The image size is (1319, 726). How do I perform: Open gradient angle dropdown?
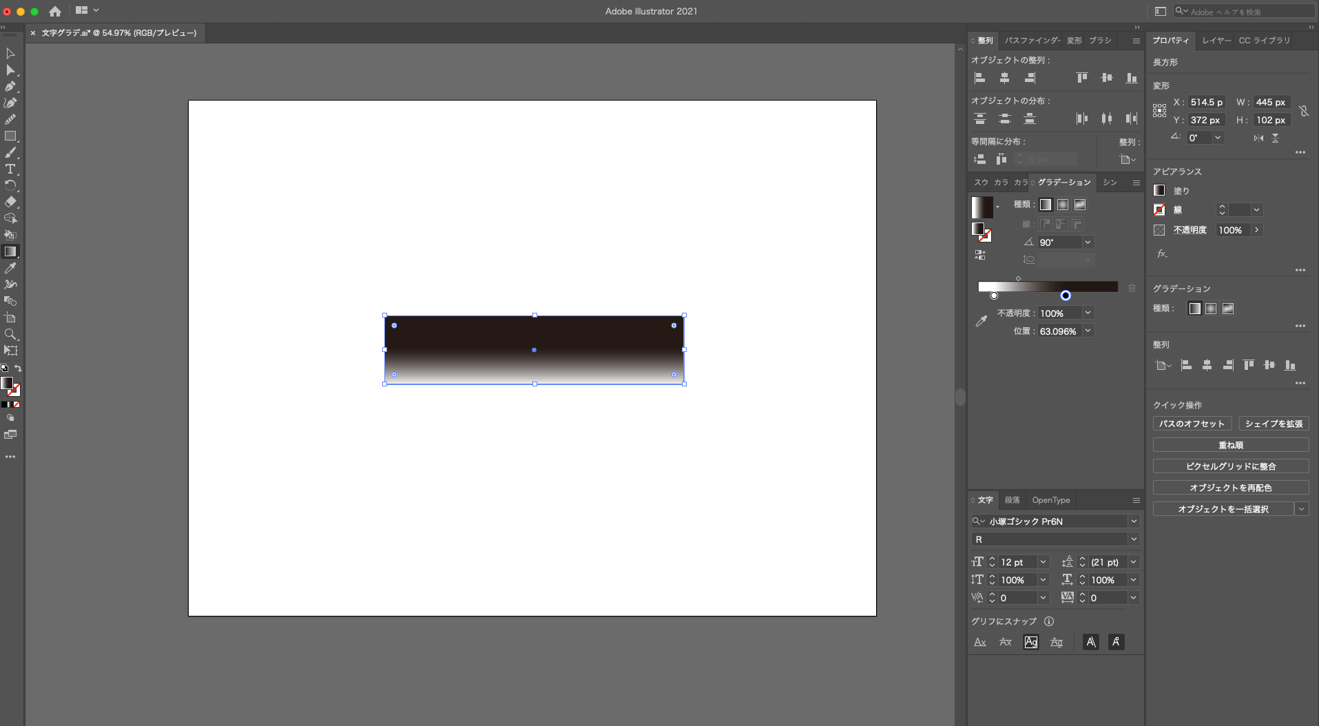click(x=1088, y=242)
